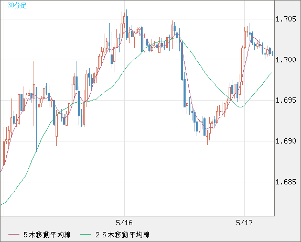Click the 1.700 price axis label

pos(286,60)
